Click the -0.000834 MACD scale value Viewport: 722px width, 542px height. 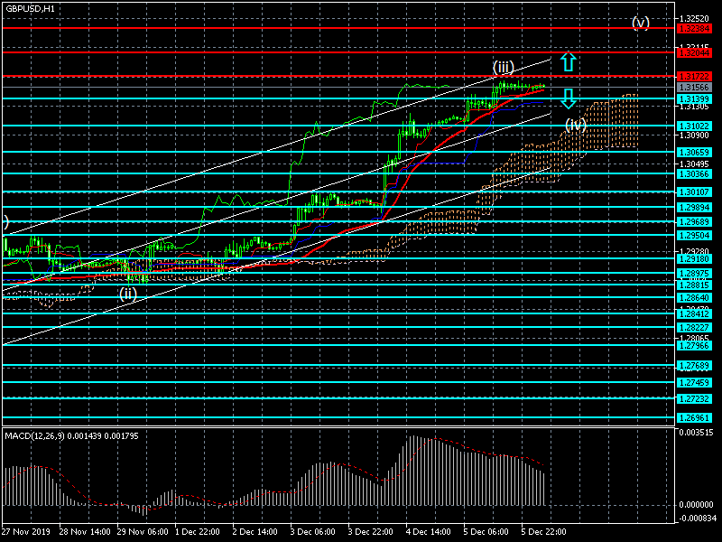coord(696,518)
